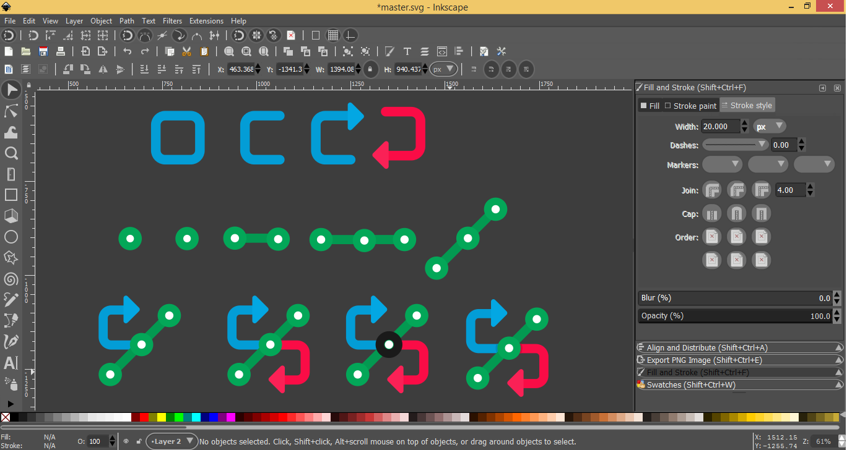847x450 pixels.
Task: Select the Rectangle tool
Action: [11, 195]
